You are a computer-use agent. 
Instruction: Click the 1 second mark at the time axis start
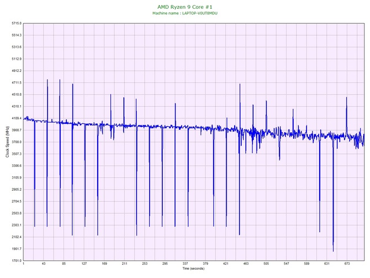[24, 264]
